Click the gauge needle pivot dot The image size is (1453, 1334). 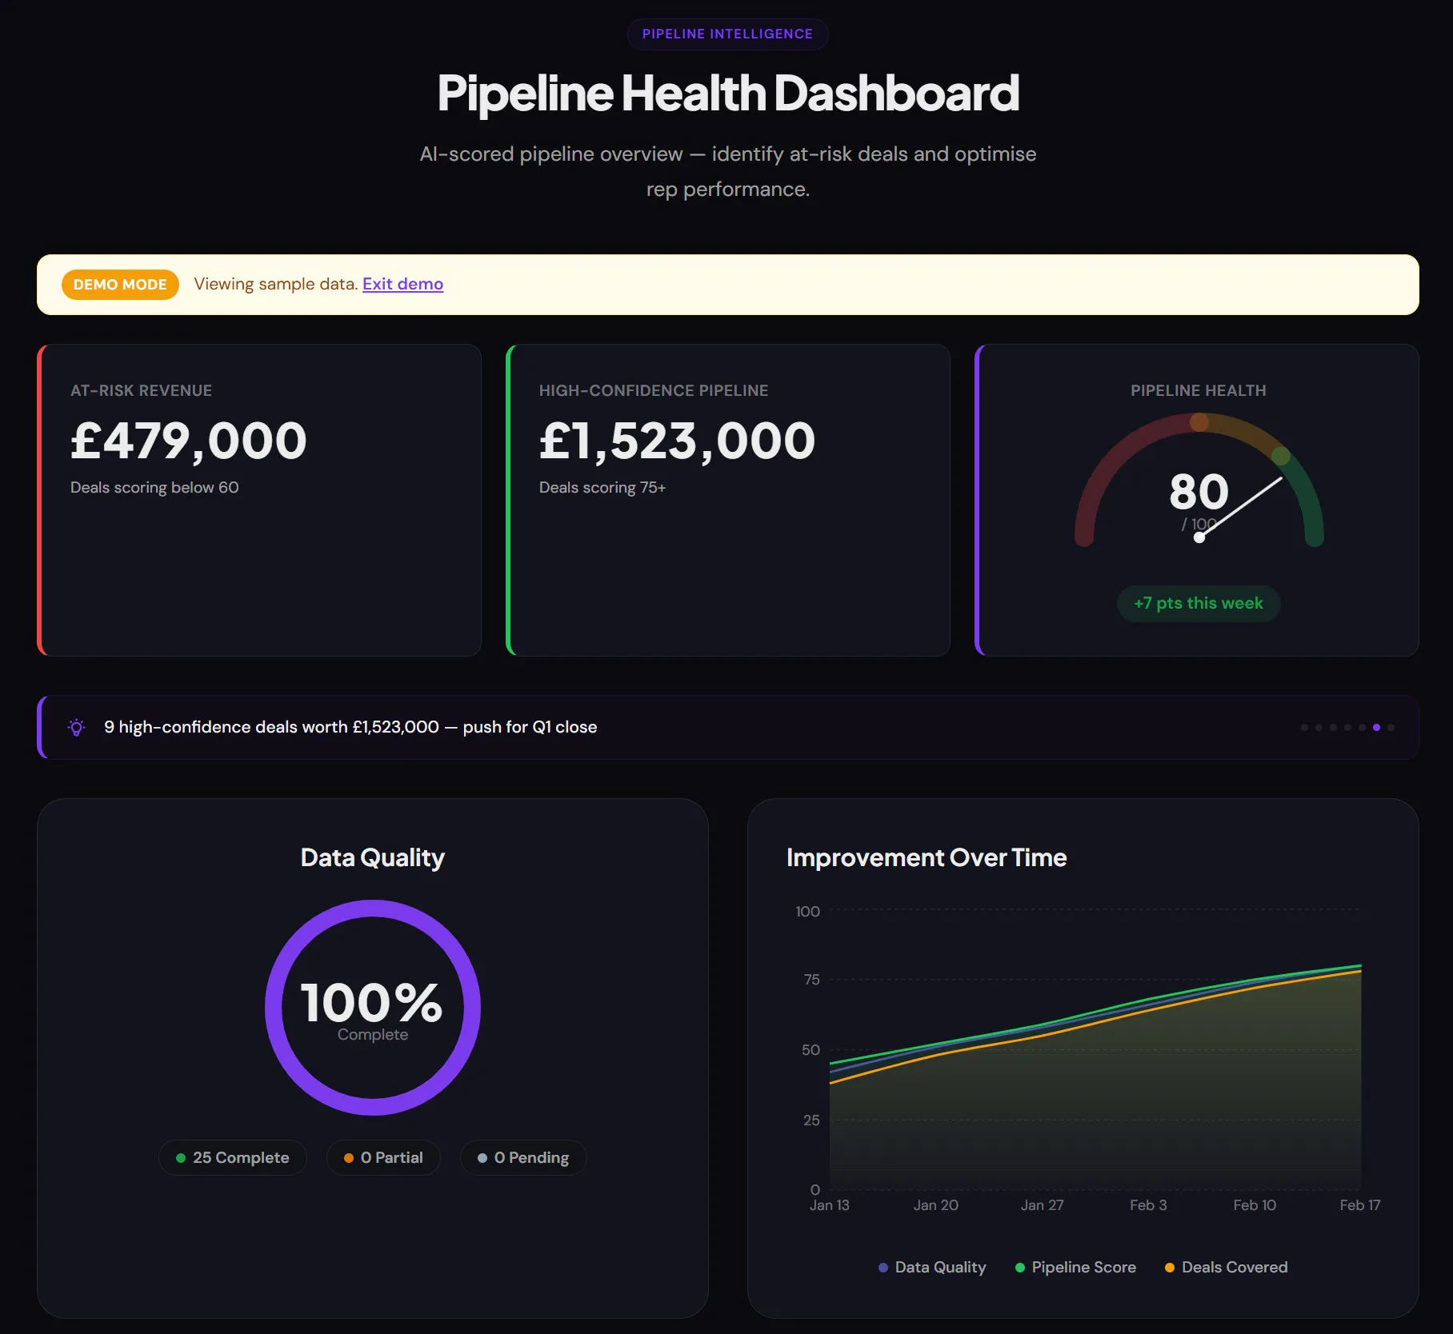click(1199, 537)
